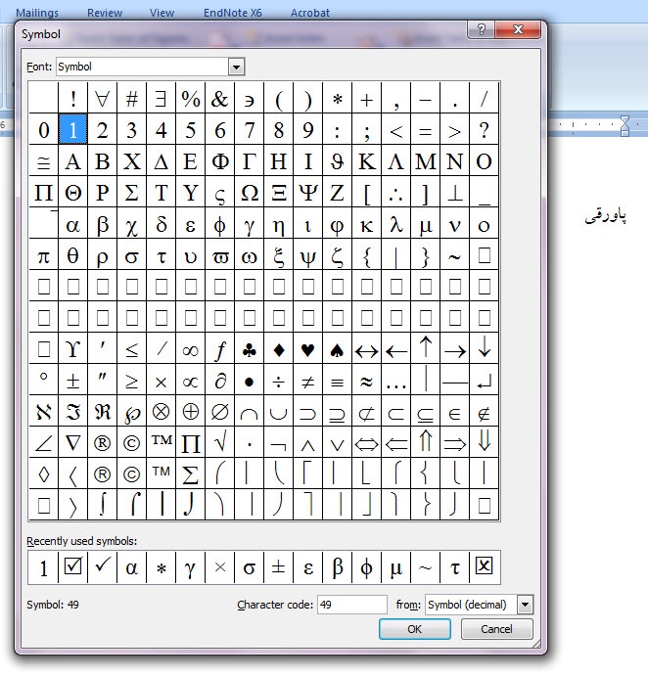Pick the left-right double arrow ⇔ symbol
The width and height of the screenshot is (648, 677).
point(367,443)
